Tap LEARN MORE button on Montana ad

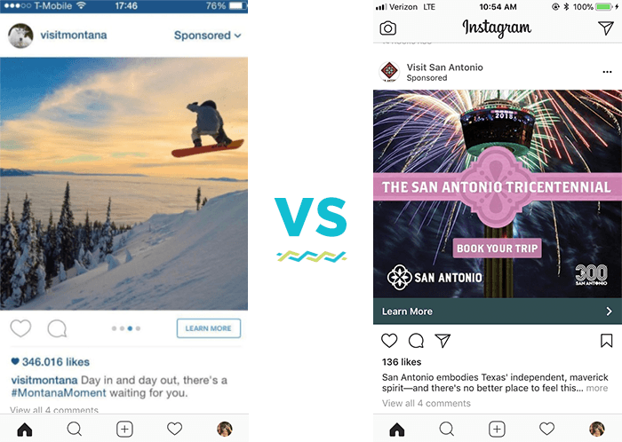point(209,328)
